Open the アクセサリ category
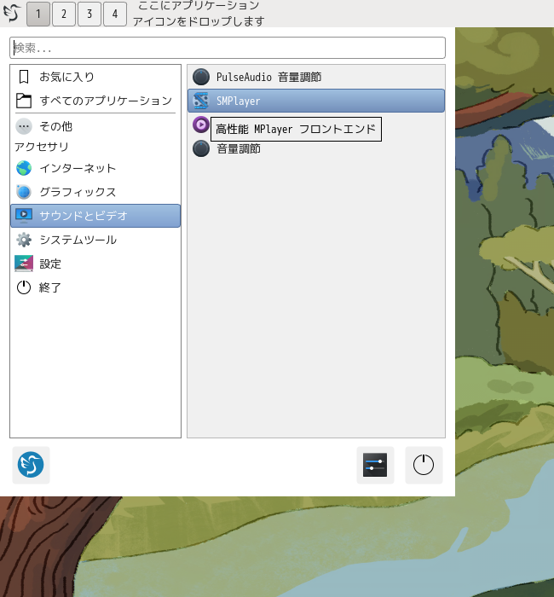The width and height of the screenshot is (554, 597). (x=95, y=147)
